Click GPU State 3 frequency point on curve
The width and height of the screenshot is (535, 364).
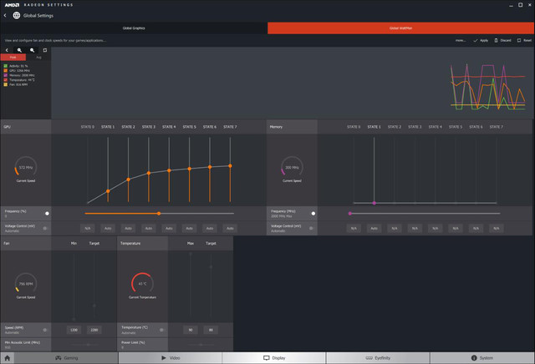pyautogui.click(x=149, y=173)
